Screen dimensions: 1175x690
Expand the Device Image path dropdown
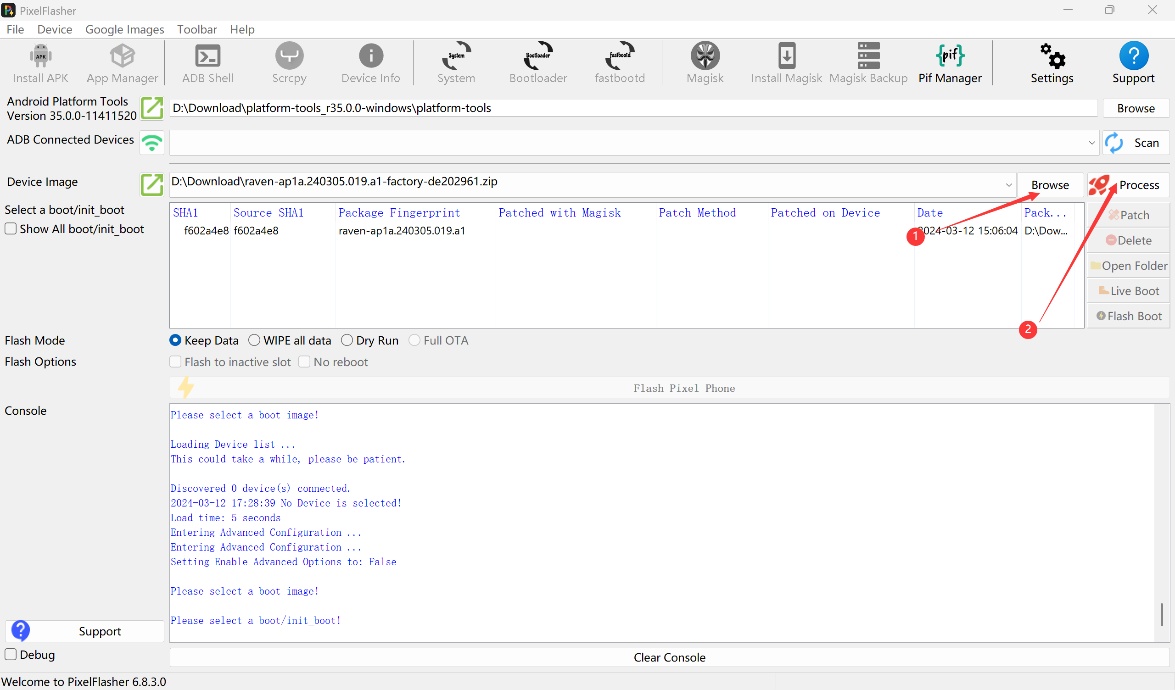[x=1008, y=185]
